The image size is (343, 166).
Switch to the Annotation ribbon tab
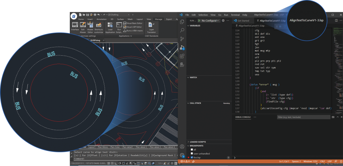pyautogui.click(x=102, y=19)
